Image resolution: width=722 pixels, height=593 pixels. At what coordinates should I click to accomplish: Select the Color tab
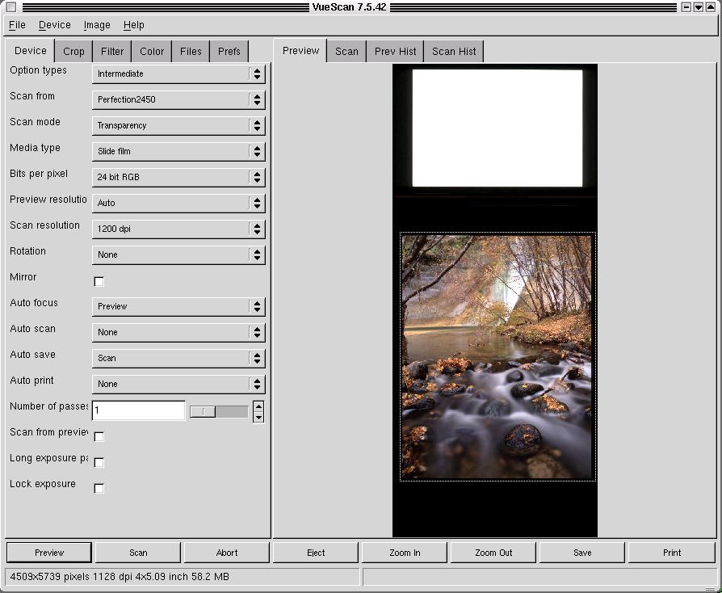coord(152,51)
